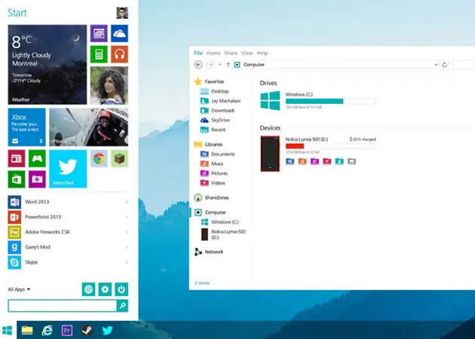Viewport: 475px width, 339px height.
Task: Launch the MetroTwit tile
Action: (68, 169)
